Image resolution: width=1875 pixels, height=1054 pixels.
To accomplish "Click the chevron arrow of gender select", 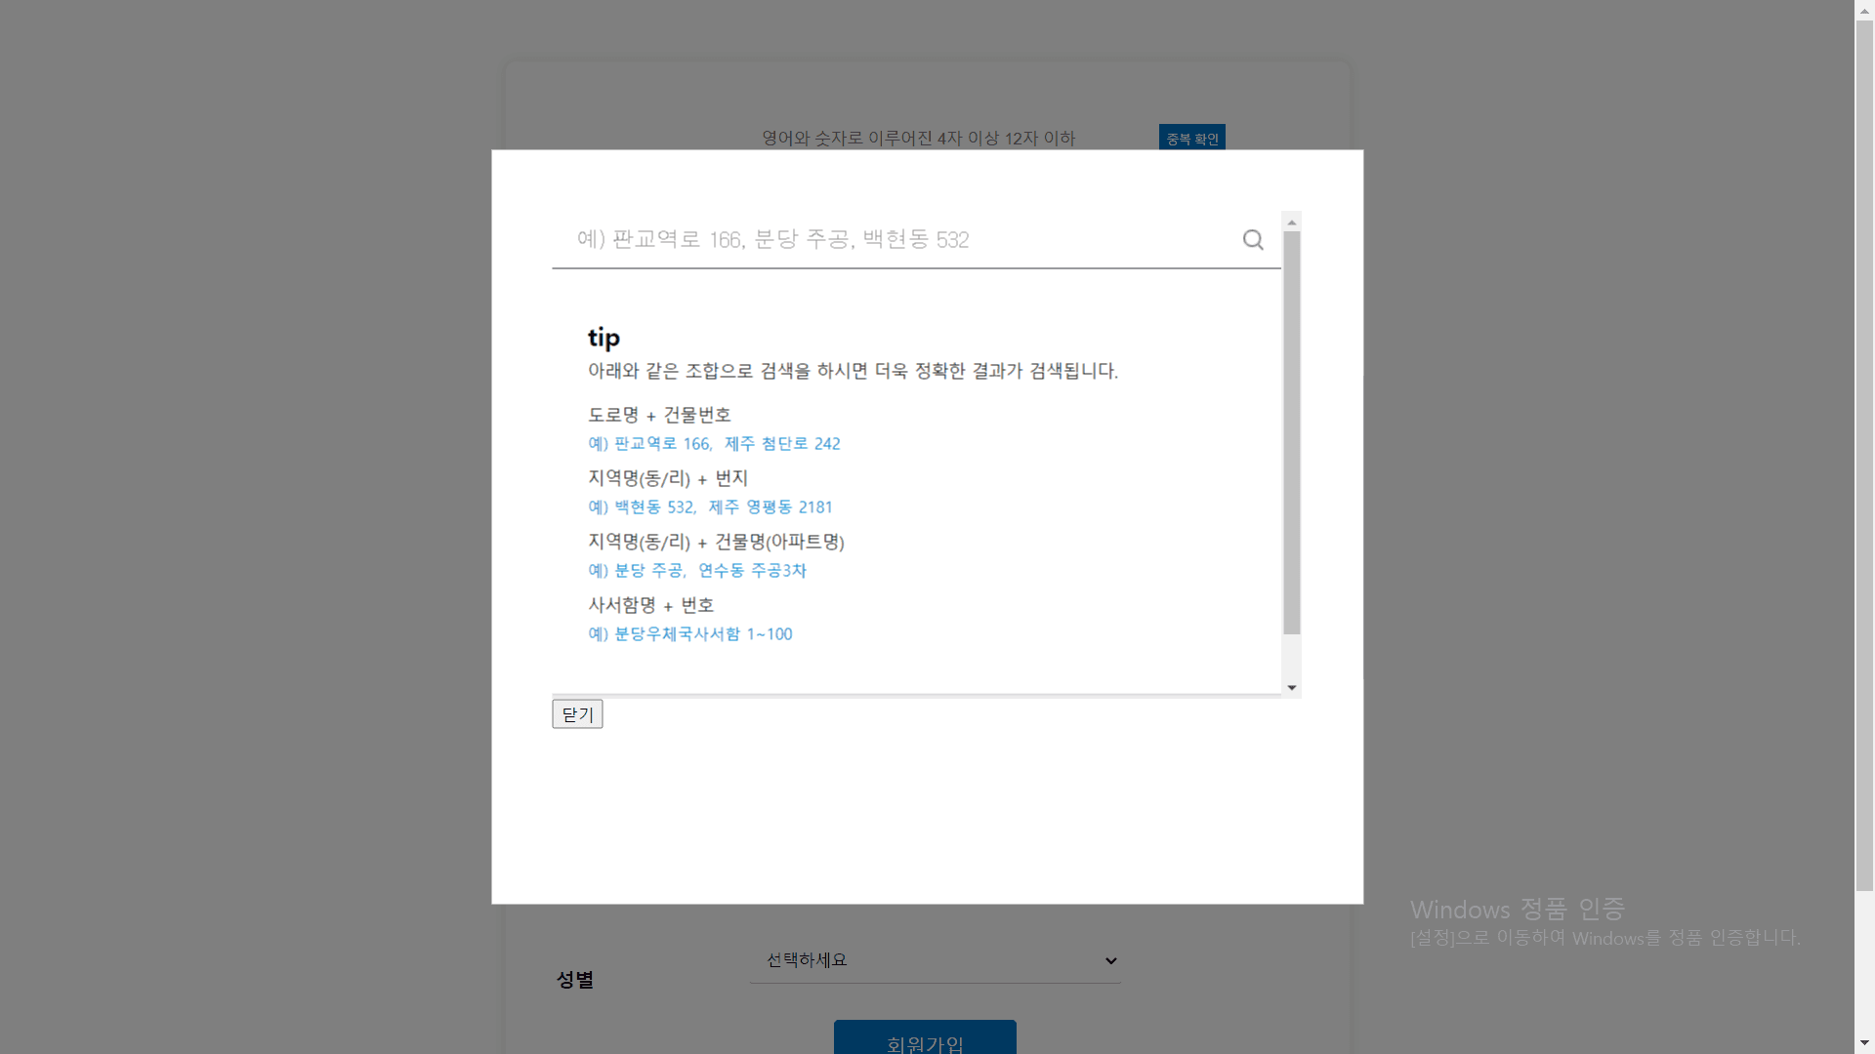I will [x=1110, y=961].
